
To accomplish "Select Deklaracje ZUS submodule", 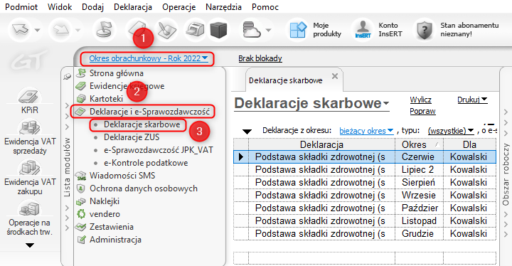I will [132, 137].
